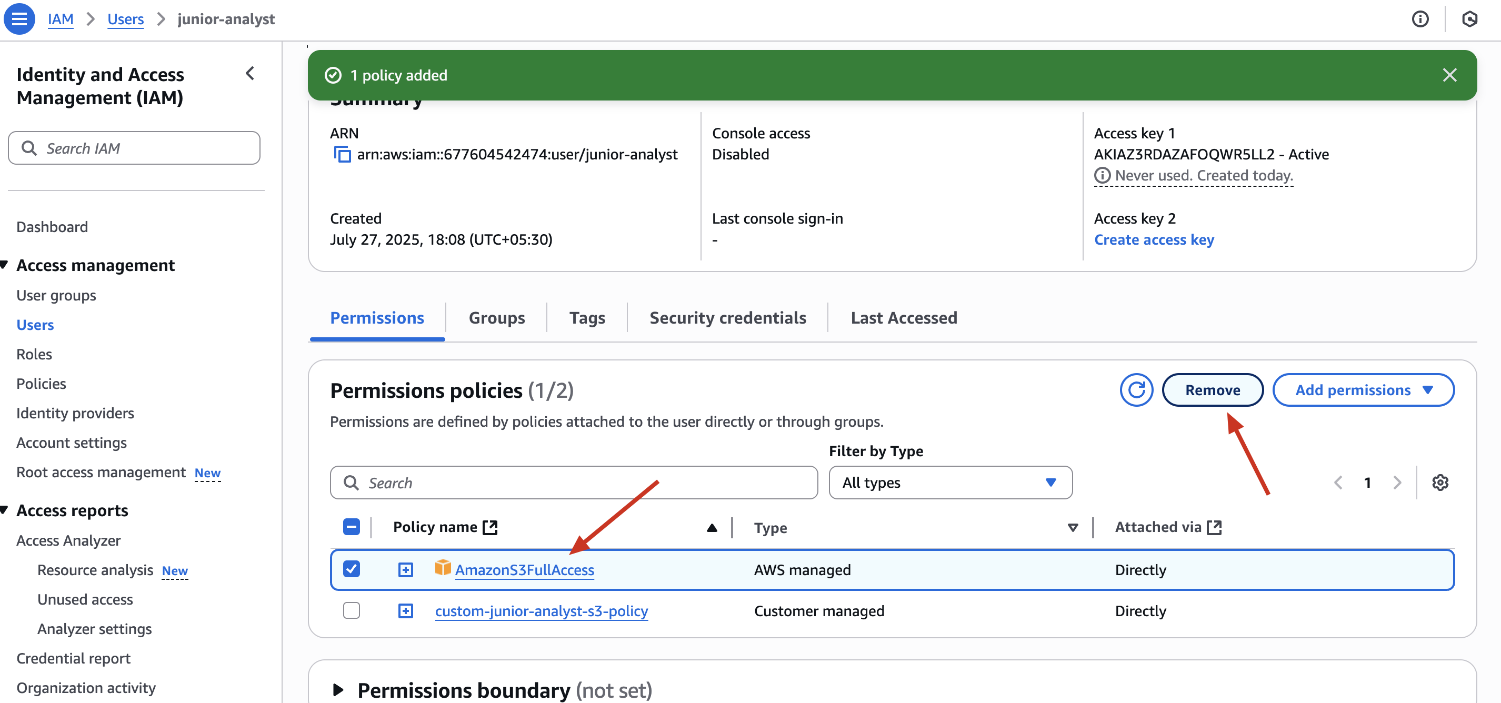Open the Add permissions dropdown
Screen dimensions: 1501x703
pyautogui.click(x=1363, y=390)
